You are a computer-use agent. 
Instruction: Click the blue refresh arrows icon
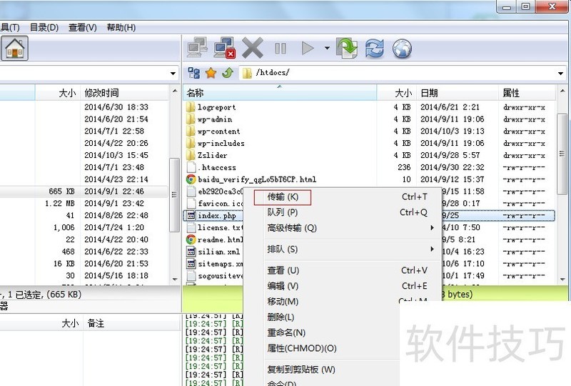tap(374, 49)
